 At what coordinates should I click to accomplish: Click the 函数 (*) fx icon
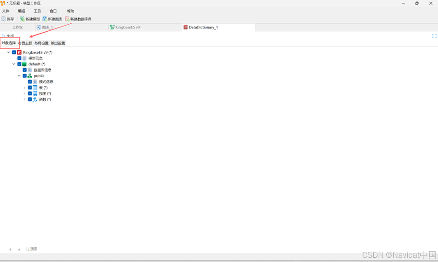35,99
